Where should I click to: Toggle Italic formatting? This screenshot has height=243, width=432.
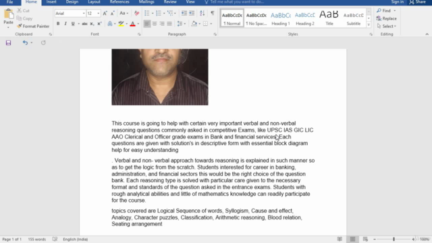point(65,24)
